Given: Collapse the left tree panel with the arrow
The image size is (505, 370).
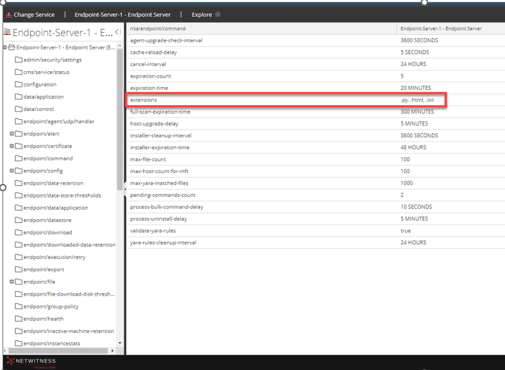Looking at the screenshot, I should (117, 32).
